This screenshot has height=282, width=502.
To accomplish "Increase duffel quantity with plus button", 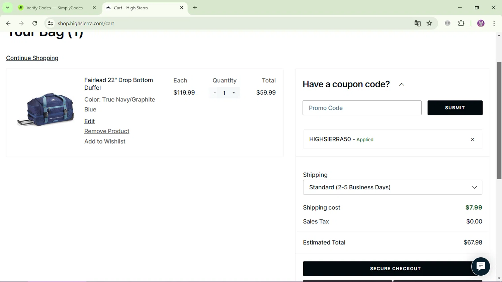I will [x=234, y=93].
